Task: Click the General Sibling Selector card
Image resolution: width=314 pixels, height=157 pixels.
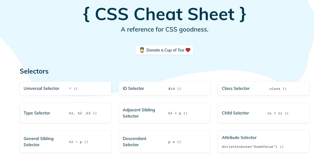Action: point(66,142)
